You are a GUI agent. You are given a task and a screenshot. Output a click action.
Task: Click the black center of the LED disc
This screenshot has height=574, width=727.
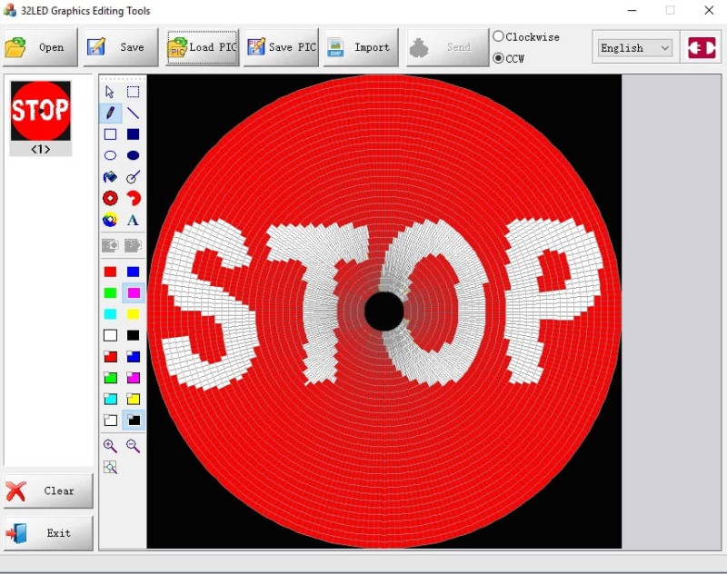384,311
